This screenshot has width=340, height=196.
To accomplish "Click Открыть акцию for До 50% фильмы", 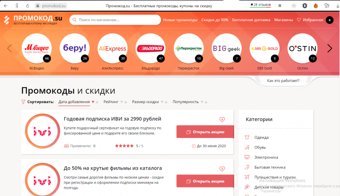I will [x=205, y=181].
